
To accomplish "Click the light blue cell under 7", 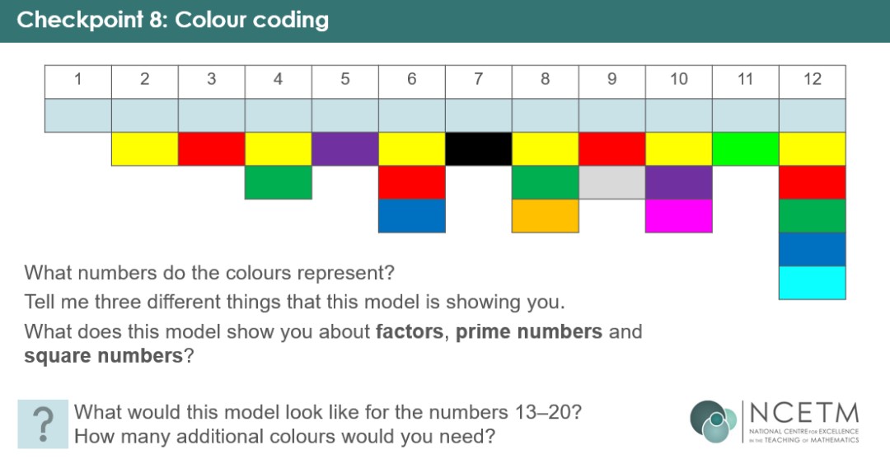I will click(479, 116).
